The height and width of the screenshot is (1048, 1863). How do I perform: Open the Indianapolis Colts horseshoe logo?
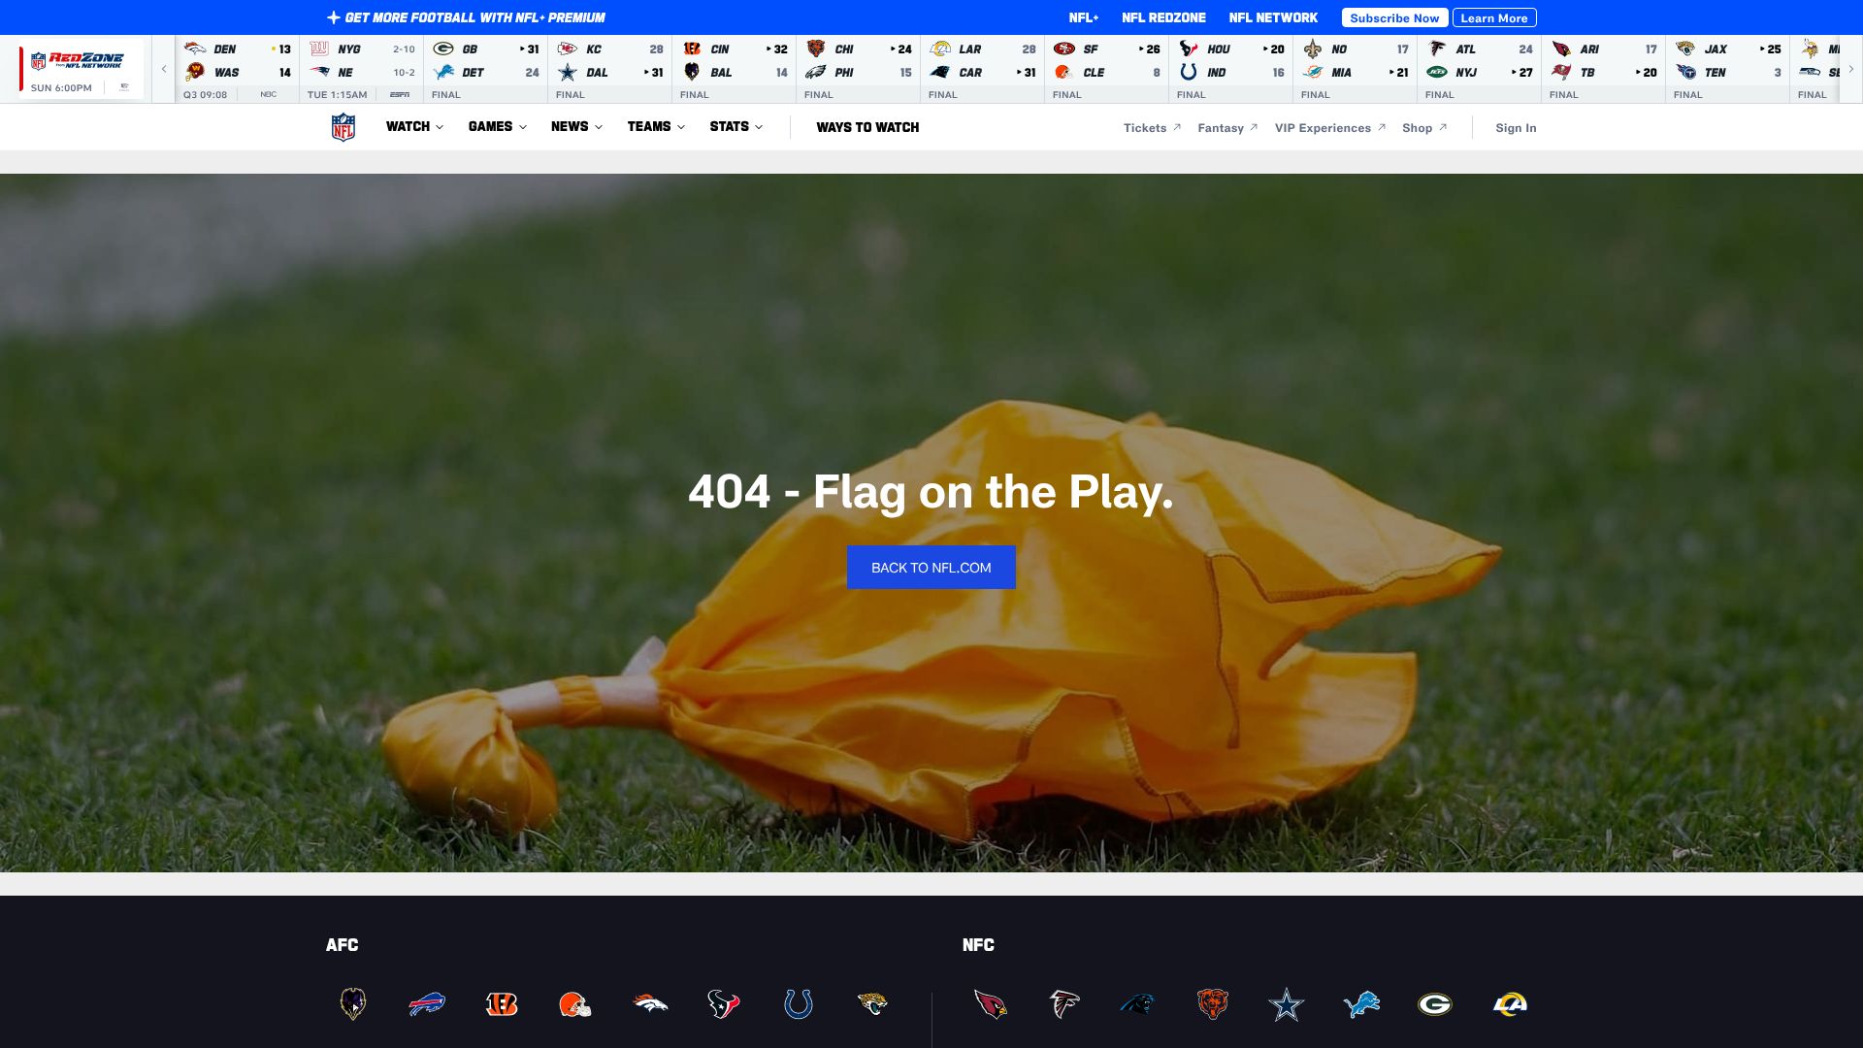(798, 1003)
